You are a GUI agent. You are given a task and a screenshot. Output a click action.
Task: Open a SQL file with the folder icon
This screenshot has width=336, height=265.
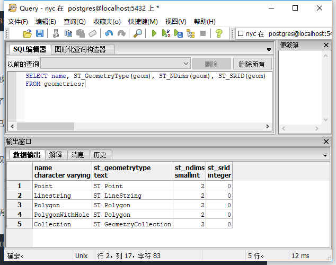[28, 33]
